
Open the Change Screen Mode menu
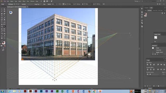[x=3, y=50]
